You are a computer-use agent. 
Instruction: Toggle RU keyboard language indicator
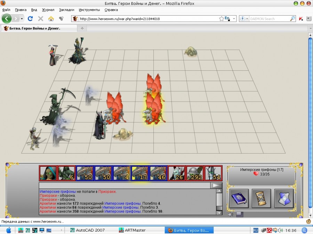tap(256, 230)
